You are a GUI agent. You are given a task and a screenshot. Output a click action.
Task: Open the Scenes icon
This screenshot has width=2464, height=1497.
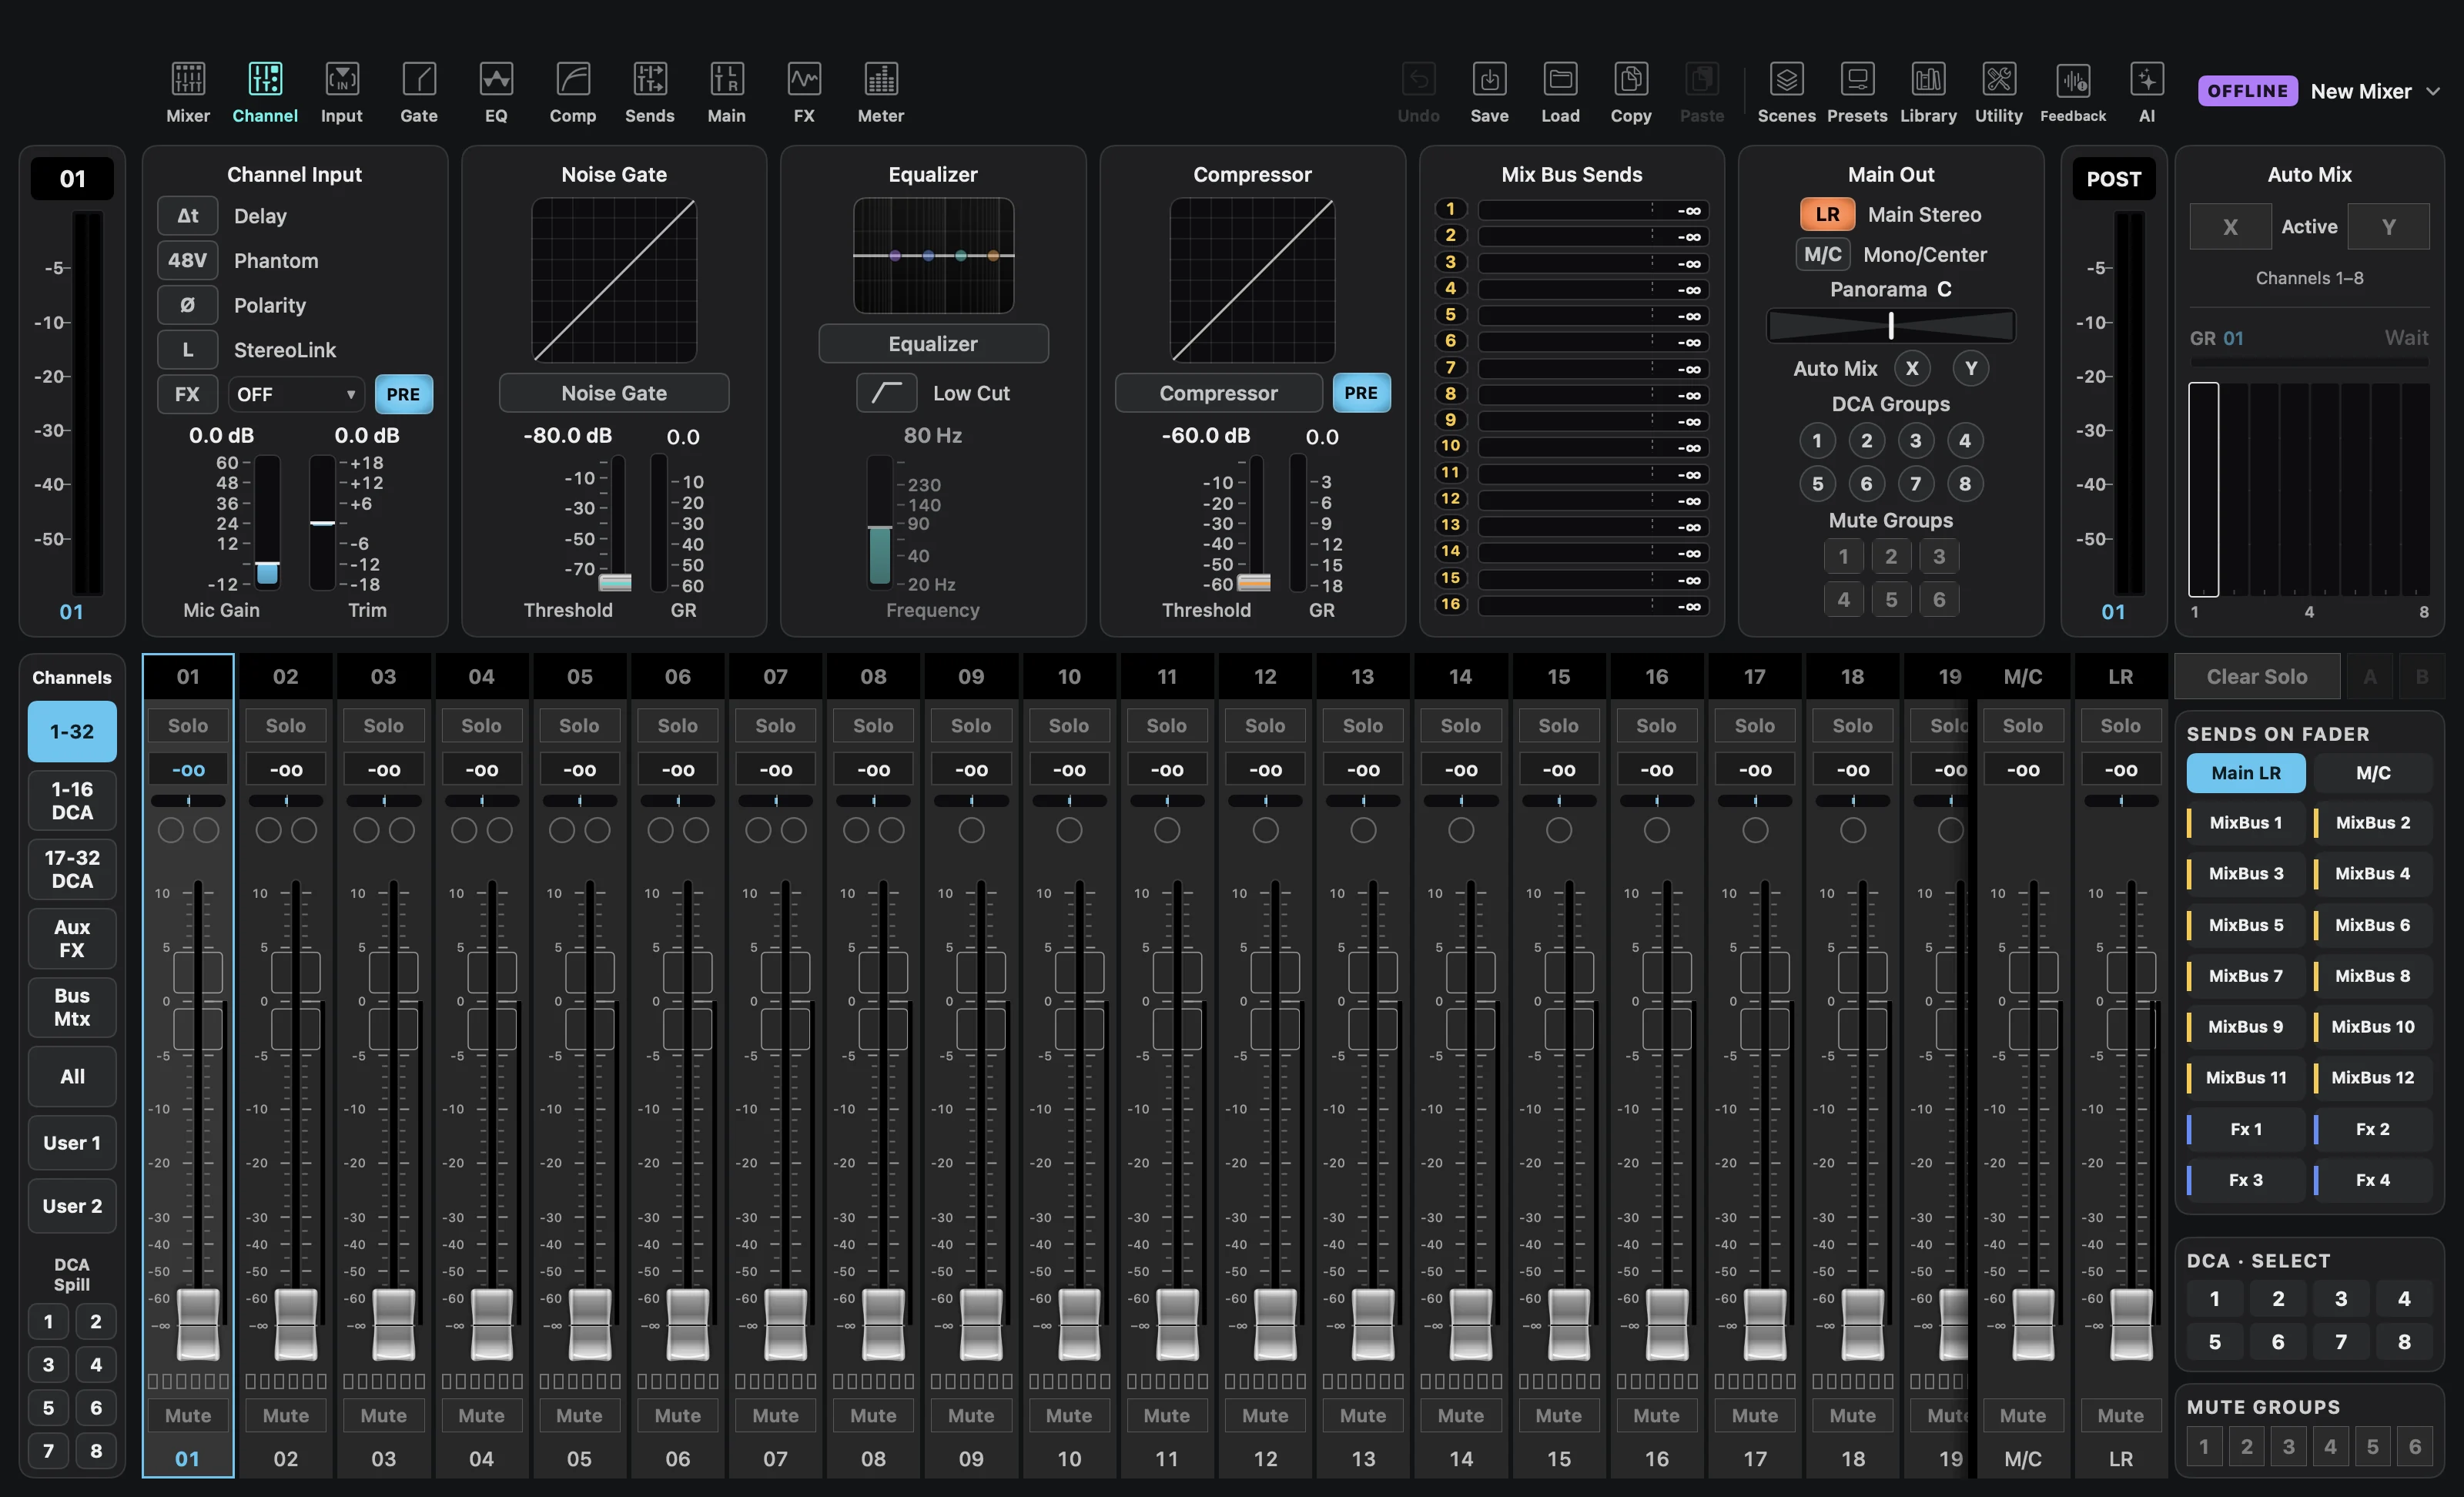click(x=1787, y=79)
